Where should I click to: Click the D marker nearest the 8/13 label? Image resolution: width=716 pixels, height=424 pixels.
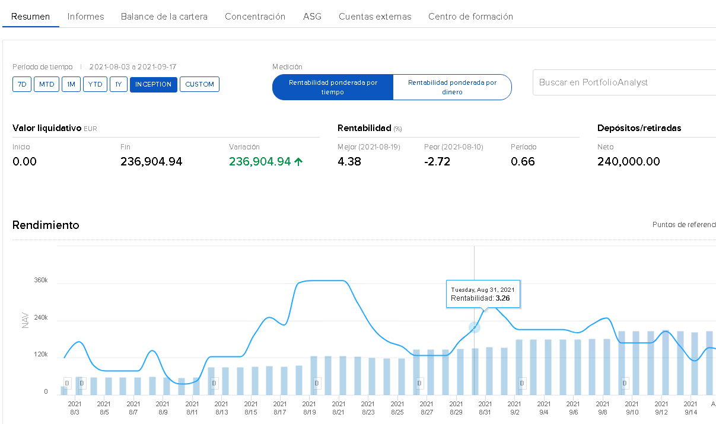pyautogui.click(x=214, y=383)
